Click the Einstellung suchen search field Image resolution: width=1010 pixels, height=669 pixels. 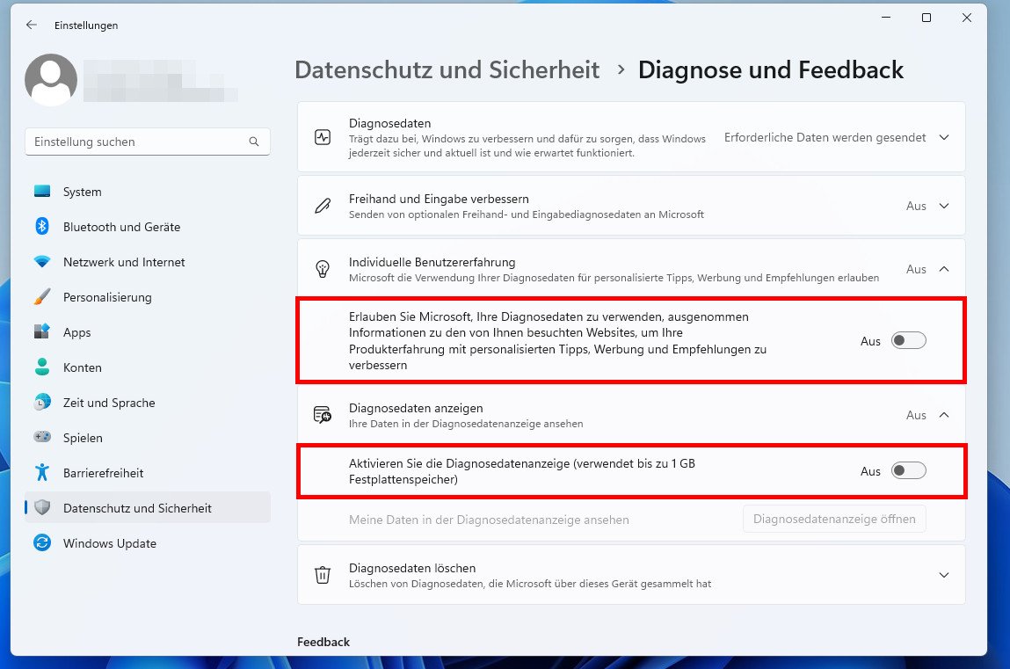click(x=147, y=142)
